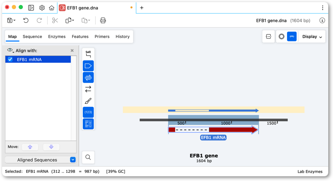Open the Aligned Sequences dropdown

pos(40,160)
